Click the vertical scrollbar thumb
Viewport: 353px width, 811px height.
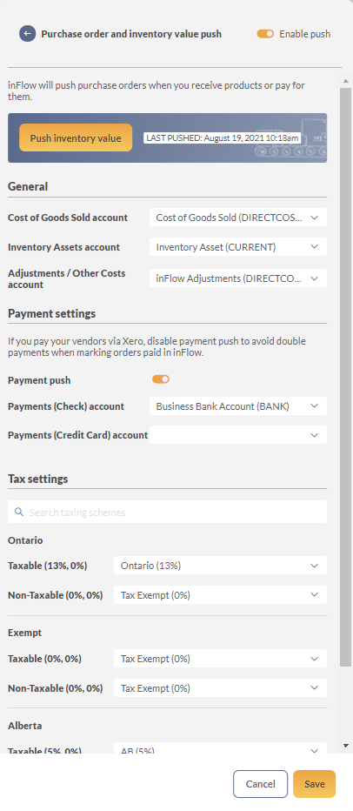[346, 377]
